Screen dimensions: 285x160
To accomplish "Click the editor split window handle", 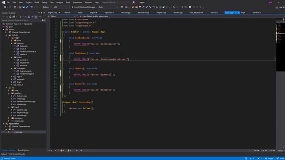I will (x=283, y=19).
